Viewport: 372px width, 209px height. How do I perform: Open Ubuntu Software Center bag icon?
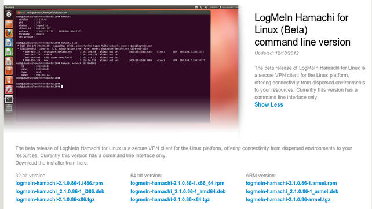click(9, 70)
